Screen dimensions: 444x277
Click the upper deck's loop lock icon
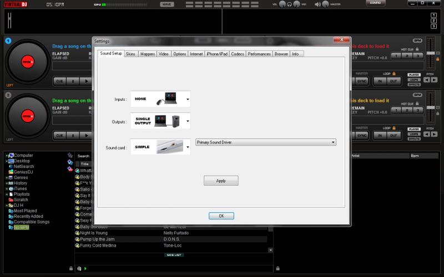[x=394, y=73]
